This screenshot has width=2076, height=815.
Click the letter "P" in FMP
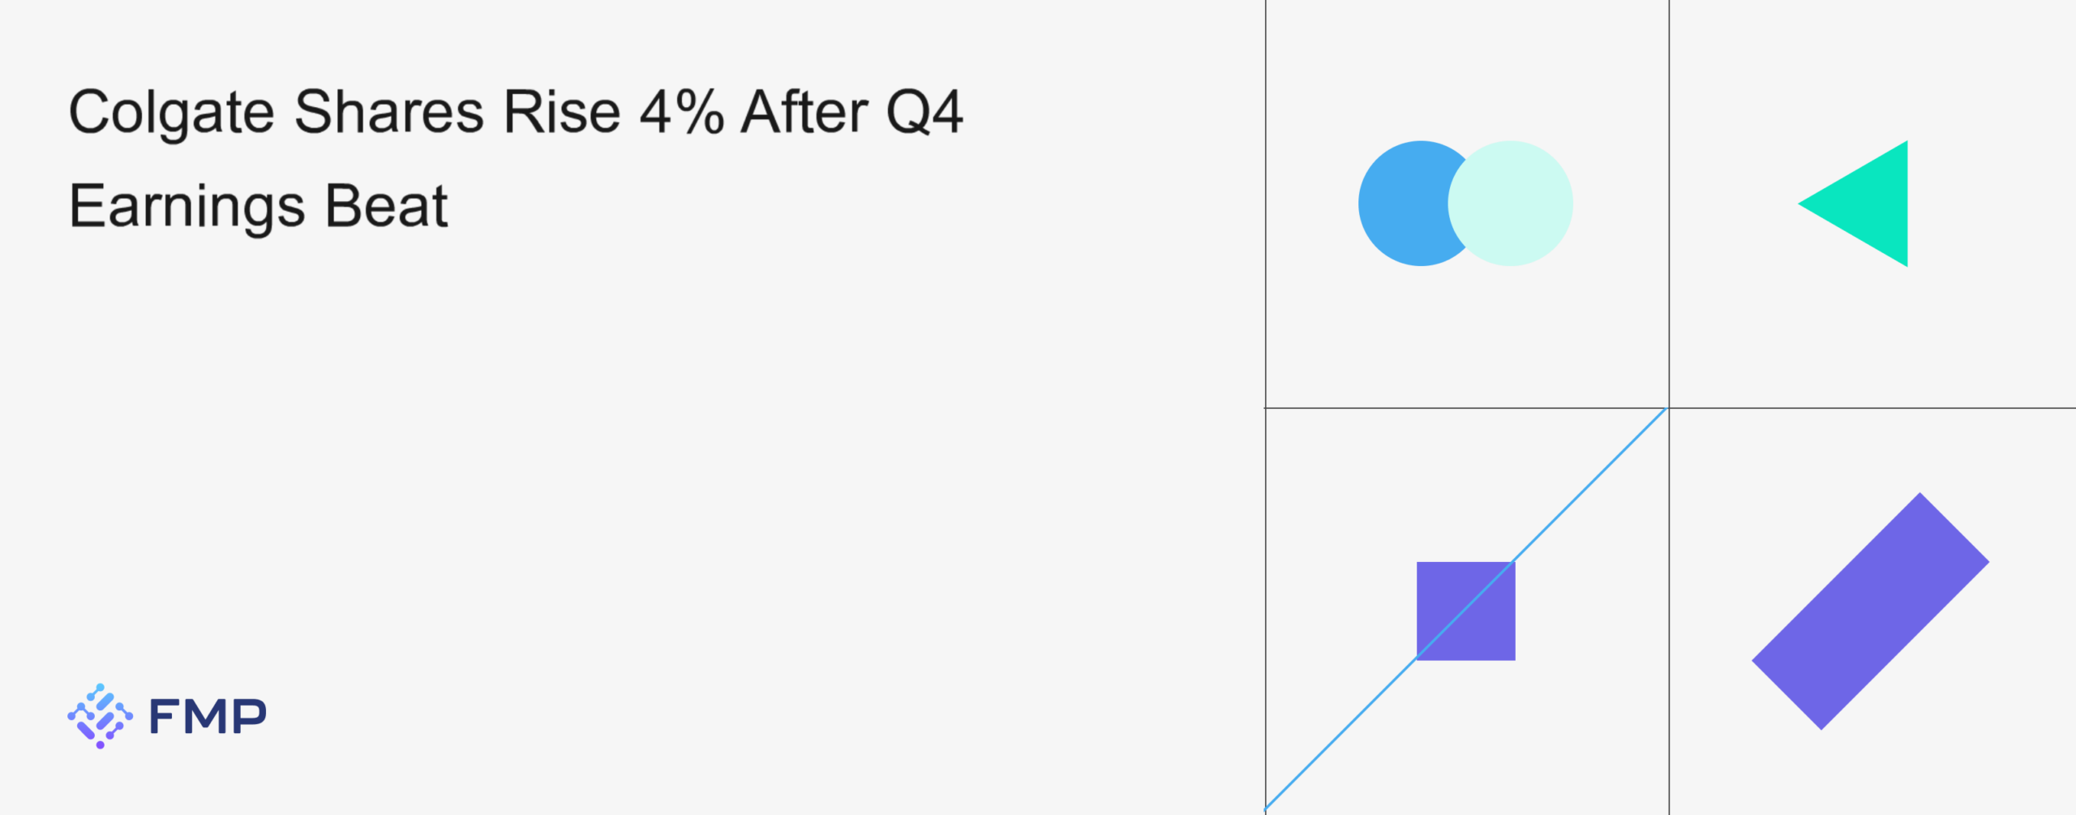248,717
